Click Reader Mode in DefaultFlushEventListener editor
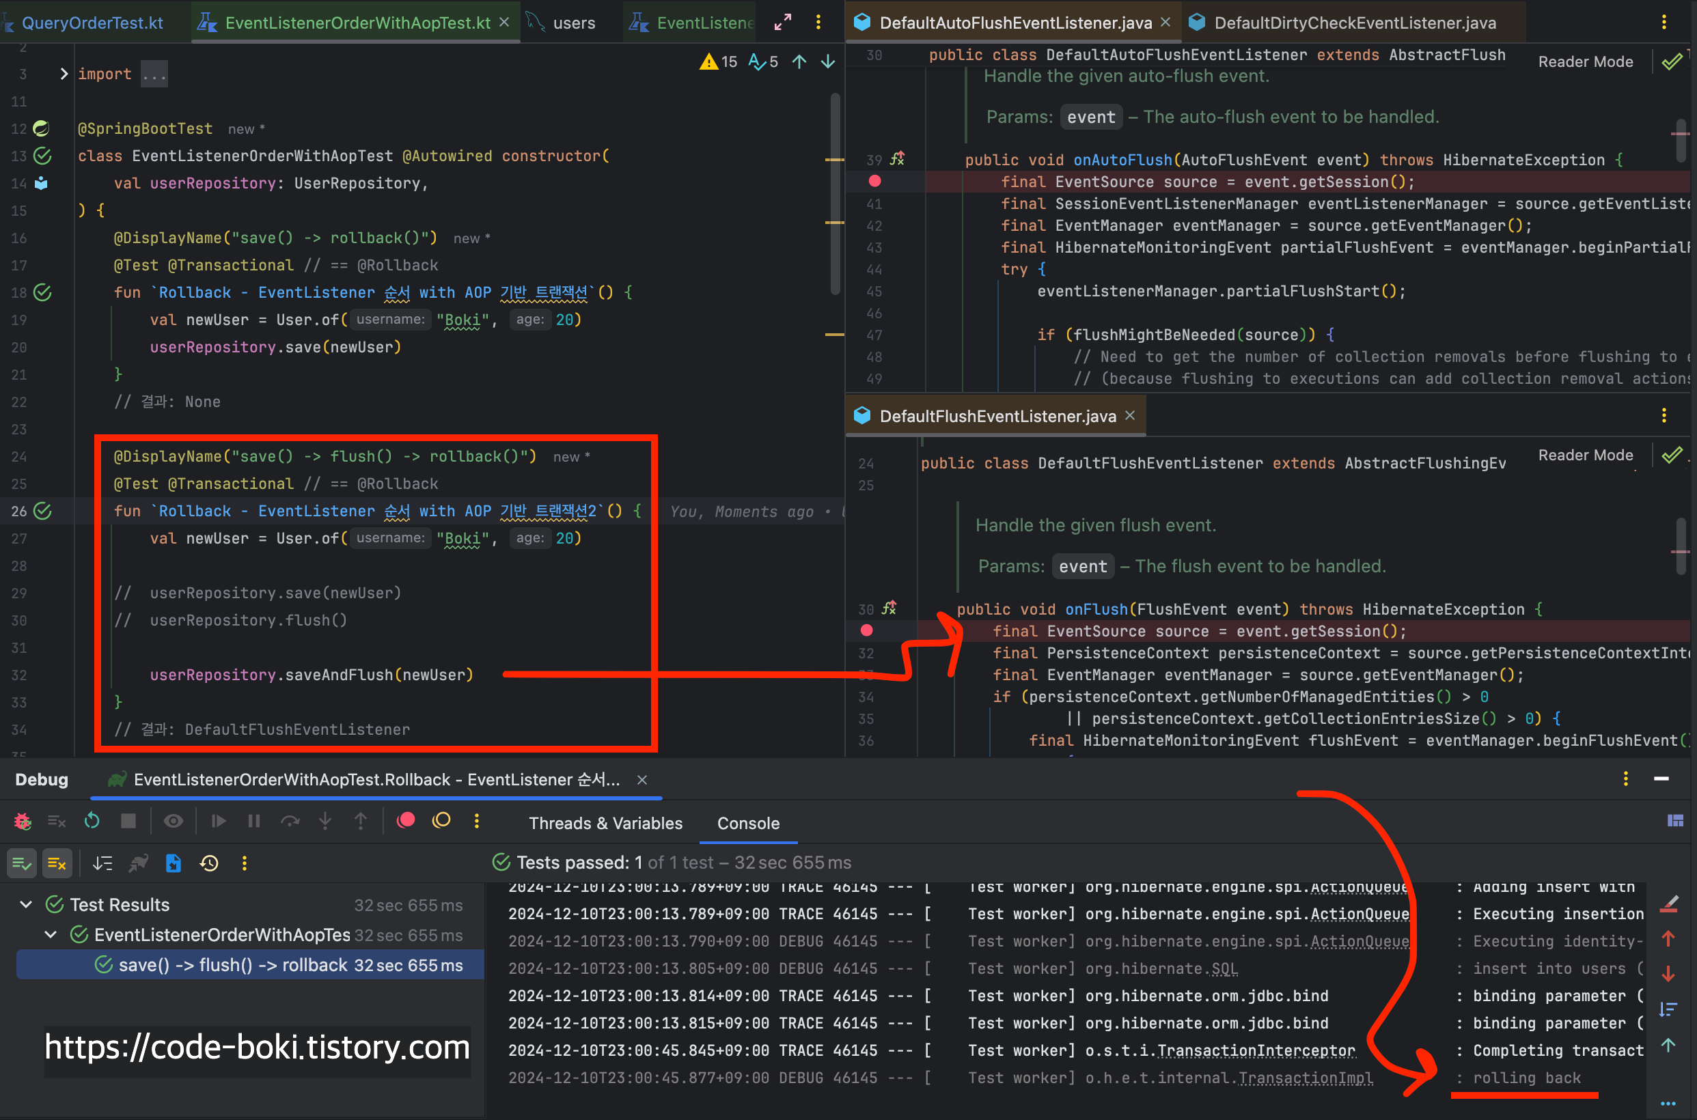 [1585, 455]
